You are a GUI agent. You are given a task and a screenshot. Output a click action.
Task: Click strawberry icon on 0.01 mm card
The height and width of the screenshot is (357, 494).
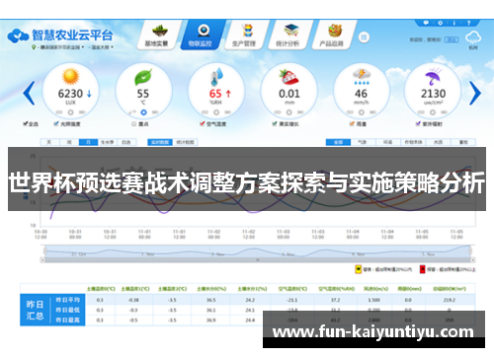pos(288,77)
